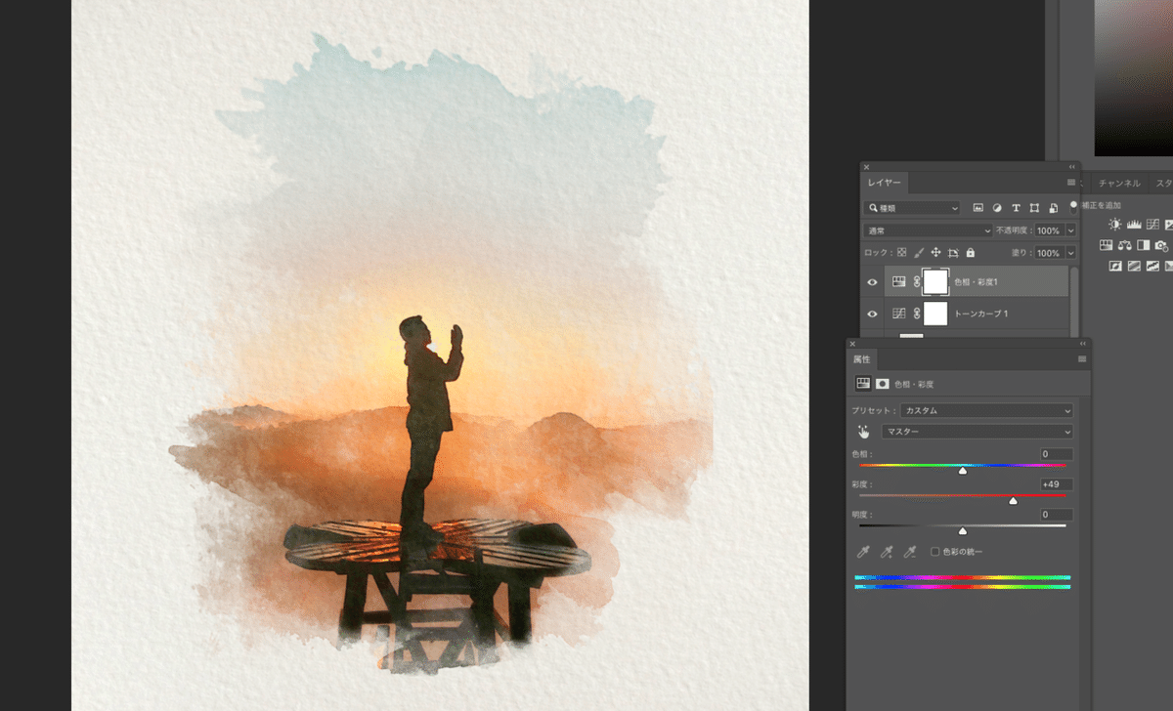Image resolution: width=1173 pixels, height=711 pixels.
Task: Click the curves adjustment icon on トーンカーブ 1 layer
Action: tap(899, 314)
